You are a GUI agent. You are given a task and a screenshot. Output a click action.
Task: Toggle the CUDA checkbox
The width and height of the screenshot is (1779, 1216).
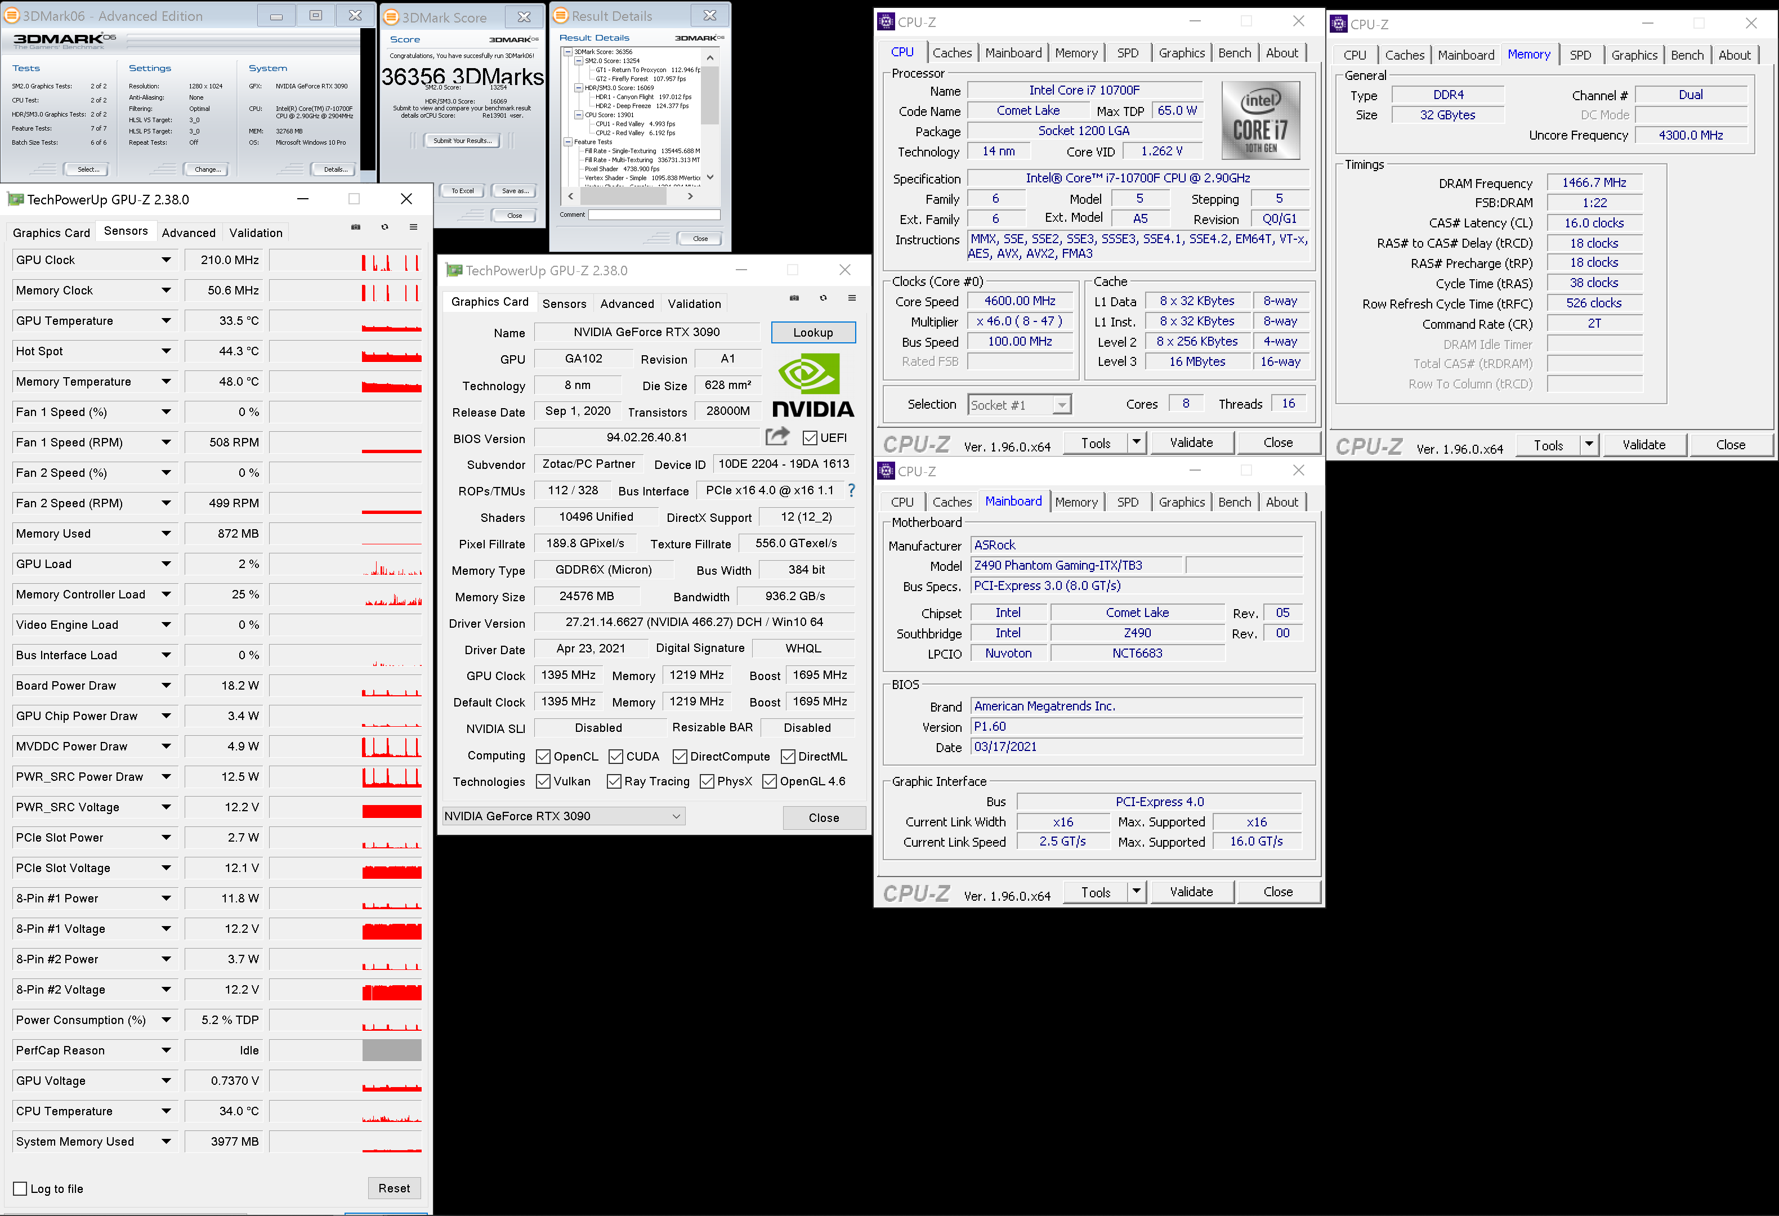pyautogui.click(x=615, y=756)
